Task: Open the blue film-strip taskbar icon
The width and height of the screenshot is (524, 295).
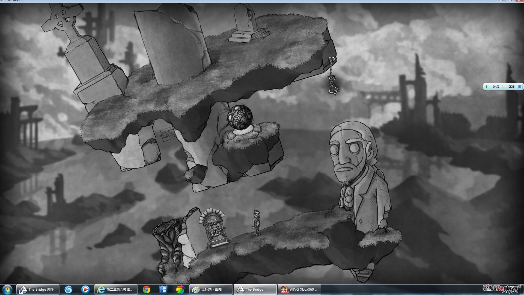Action: point(163,290)
